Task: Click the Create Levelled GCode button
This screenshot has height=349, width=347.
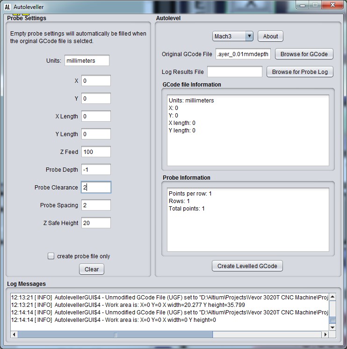Action: (247, 266)
